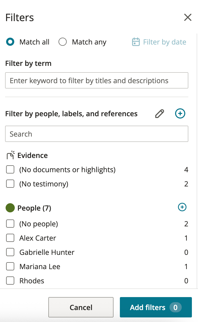The height and width of the screenshot is (322, 198).
Task: Click the Evidence section icon
Action: [10, 155]
